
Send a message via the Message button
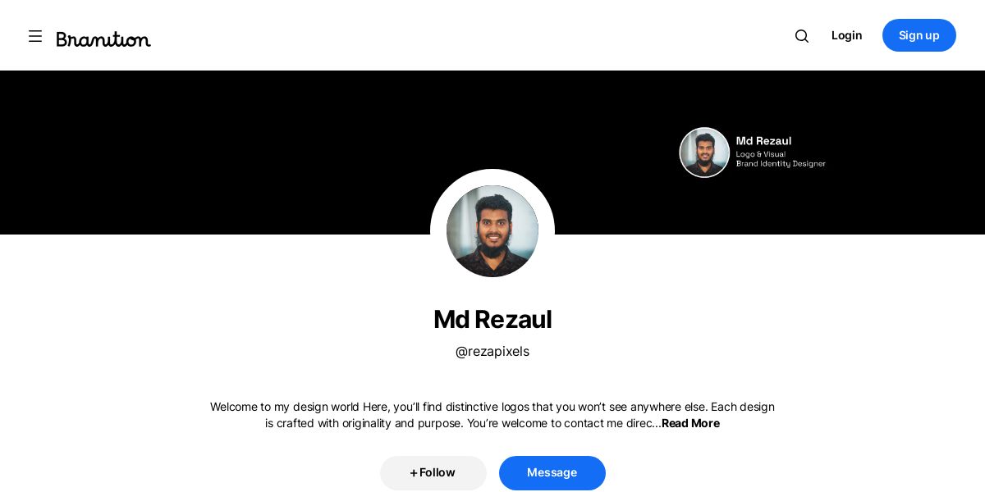click(552, 472)
